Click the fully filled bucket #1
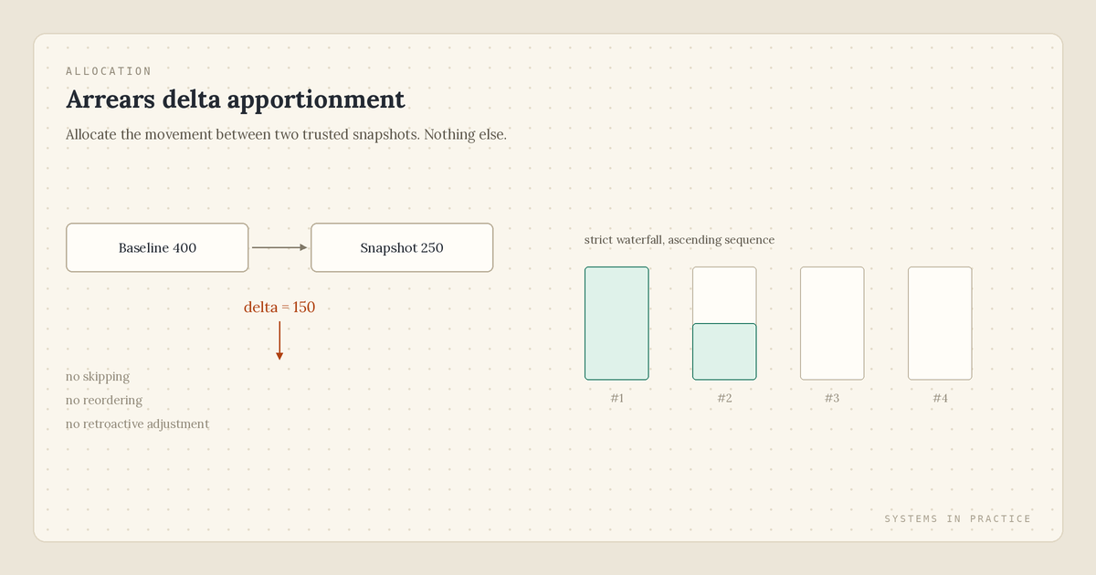The width and height of the screenshot is (1096, 575). (x=616, y=323)
